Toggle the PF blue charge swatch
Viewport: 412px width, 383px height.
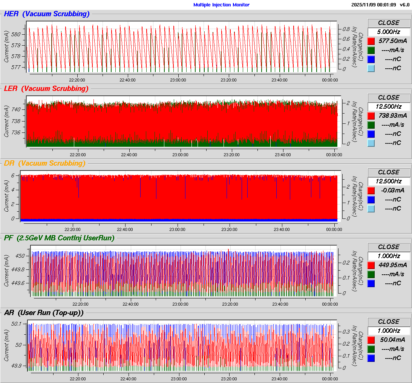pyautogui.click(x=371, y=283)
